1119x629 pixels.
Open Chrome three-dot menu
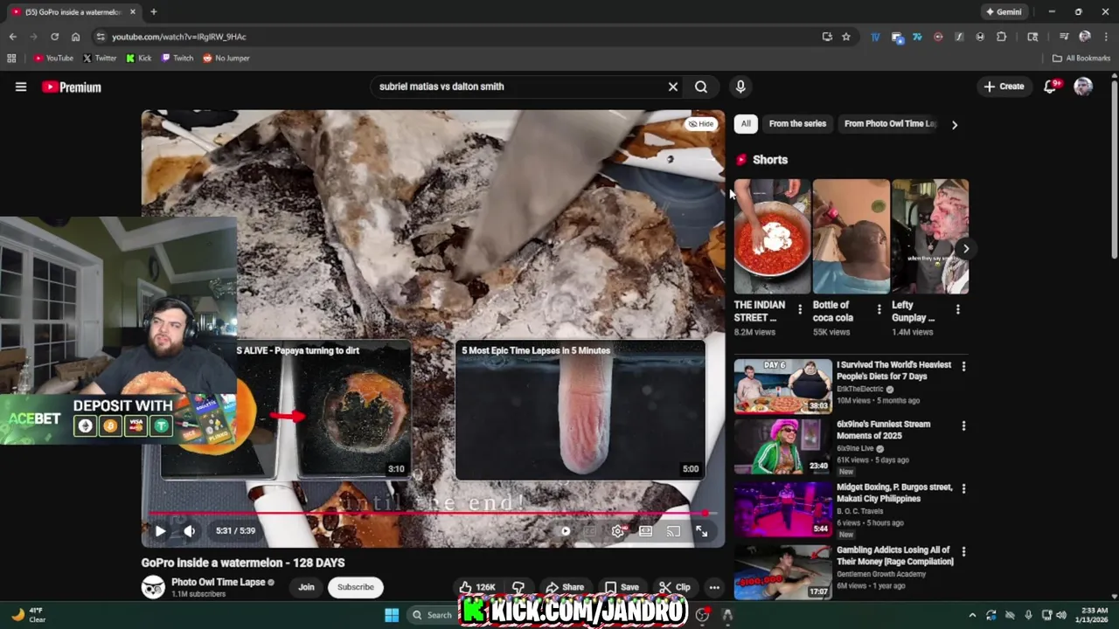[1106, 37]
